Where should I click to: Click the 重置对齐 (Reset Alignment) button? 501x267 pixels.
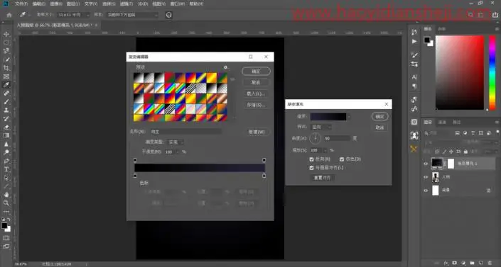pyautogui.click(x=323, y=178)
